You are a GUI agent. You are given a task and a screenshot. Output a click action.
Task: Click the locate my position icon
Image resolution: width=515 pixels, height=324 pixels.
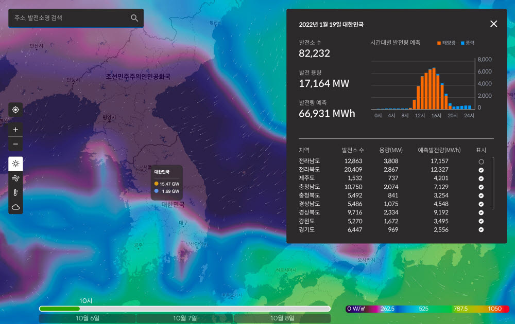tap(15, 110)
